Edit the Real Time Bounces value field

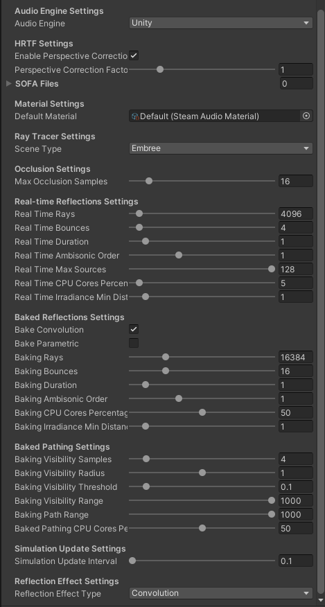pos(296,227)
